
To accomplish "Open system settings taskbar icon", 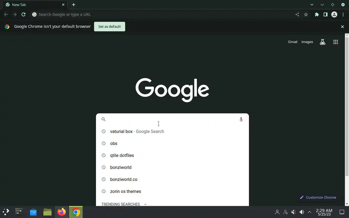I will pyautogui.click(x=19, y=212).
